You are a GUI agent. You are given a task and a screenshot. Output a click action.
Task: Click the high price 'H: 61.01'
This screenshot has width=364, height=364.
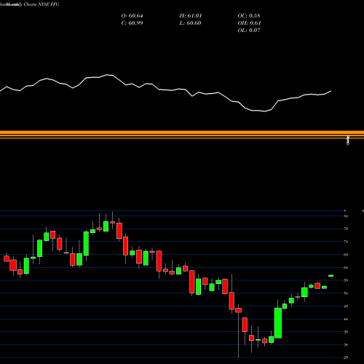191,16
